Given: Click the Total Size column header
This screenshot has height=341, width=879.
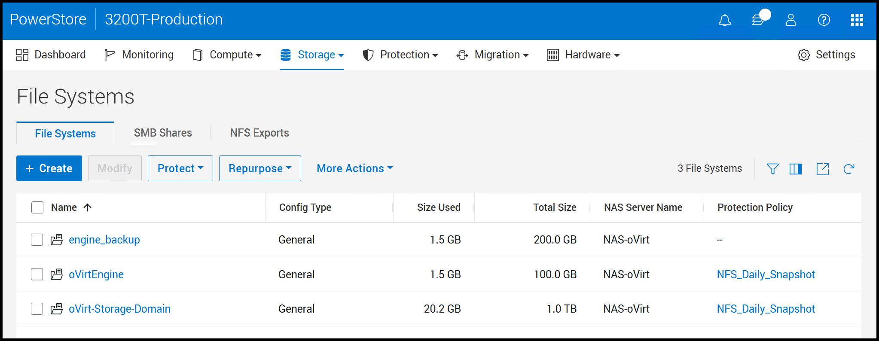Looking at the screenshot, I should 555,207.
